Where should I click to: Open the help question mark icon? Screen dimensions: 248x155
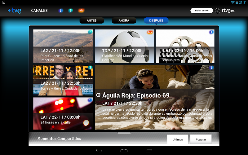tap(218, 11)
